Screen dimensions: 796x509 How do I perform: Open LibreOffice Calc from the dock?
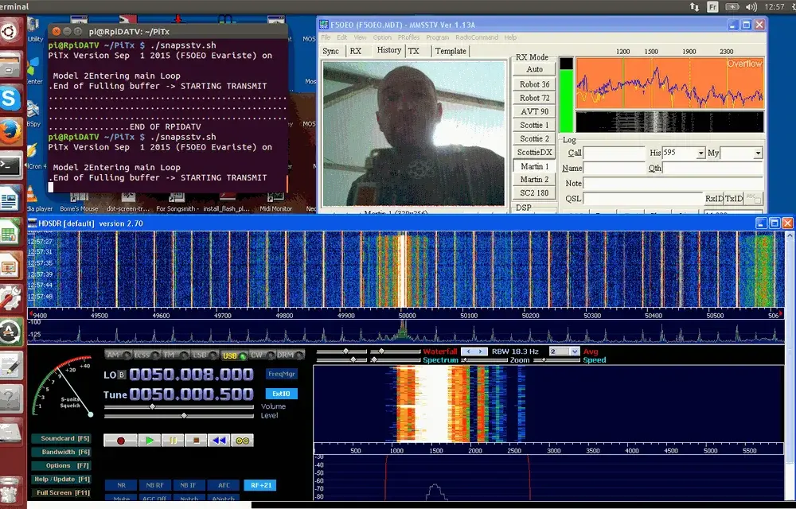[10, 233]
